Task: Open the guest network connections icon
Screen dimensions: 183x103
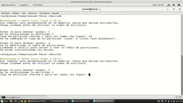Action: click(x=169, y=5)
